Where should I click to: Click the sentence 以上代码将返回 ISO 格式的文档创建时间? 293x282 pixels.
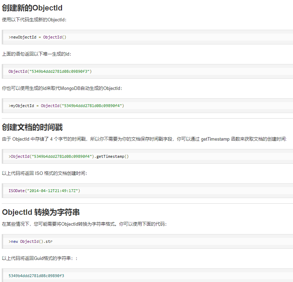point(45,173)
